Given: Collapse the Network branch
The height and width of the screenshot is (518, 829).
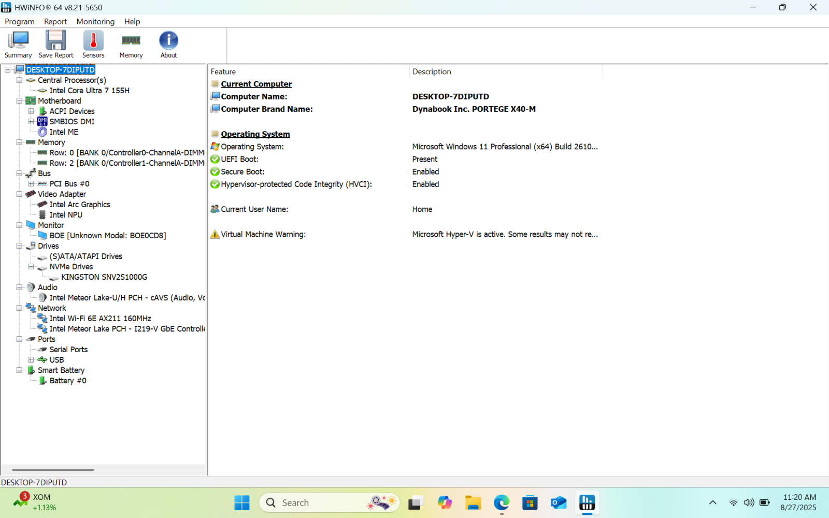Looking at the screenshot, I should click(x=19, y=308).
